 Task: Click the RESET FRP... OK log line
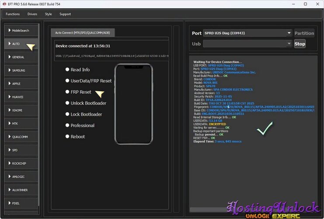pos(204,138)
